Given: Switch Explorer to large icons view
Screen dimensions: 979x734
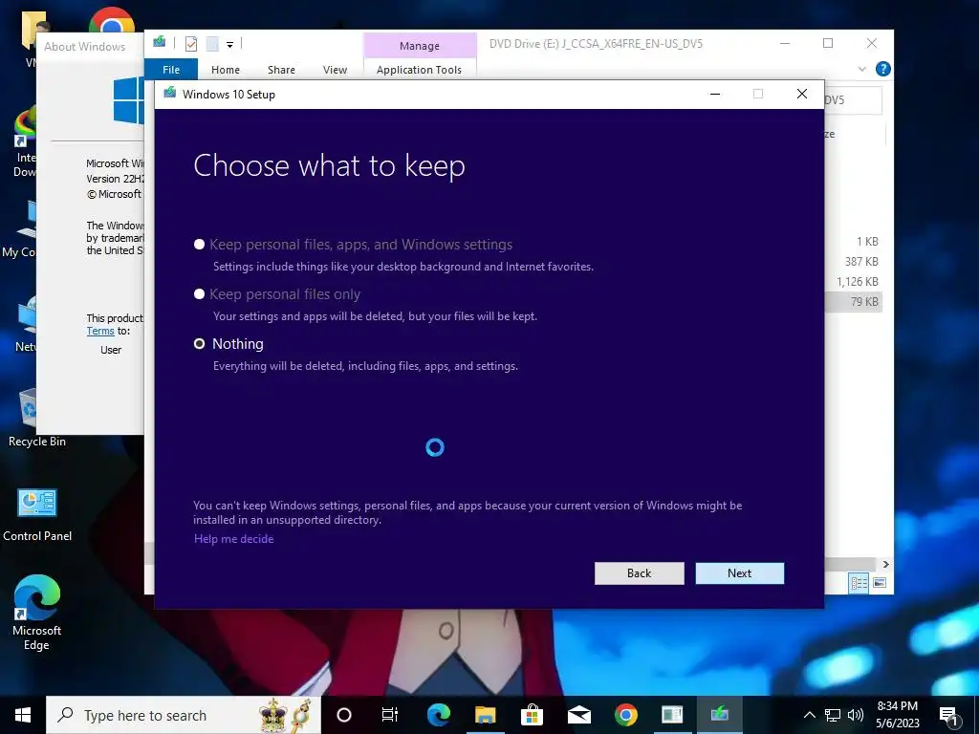Looking at the screenshot, I should click(880, 583).
